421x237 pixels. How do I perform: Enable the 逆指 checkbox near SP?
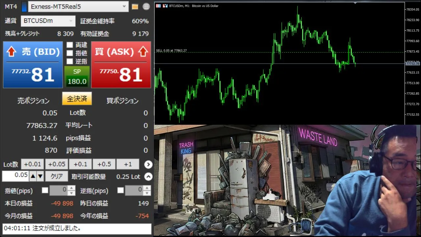tap(70, 61)
